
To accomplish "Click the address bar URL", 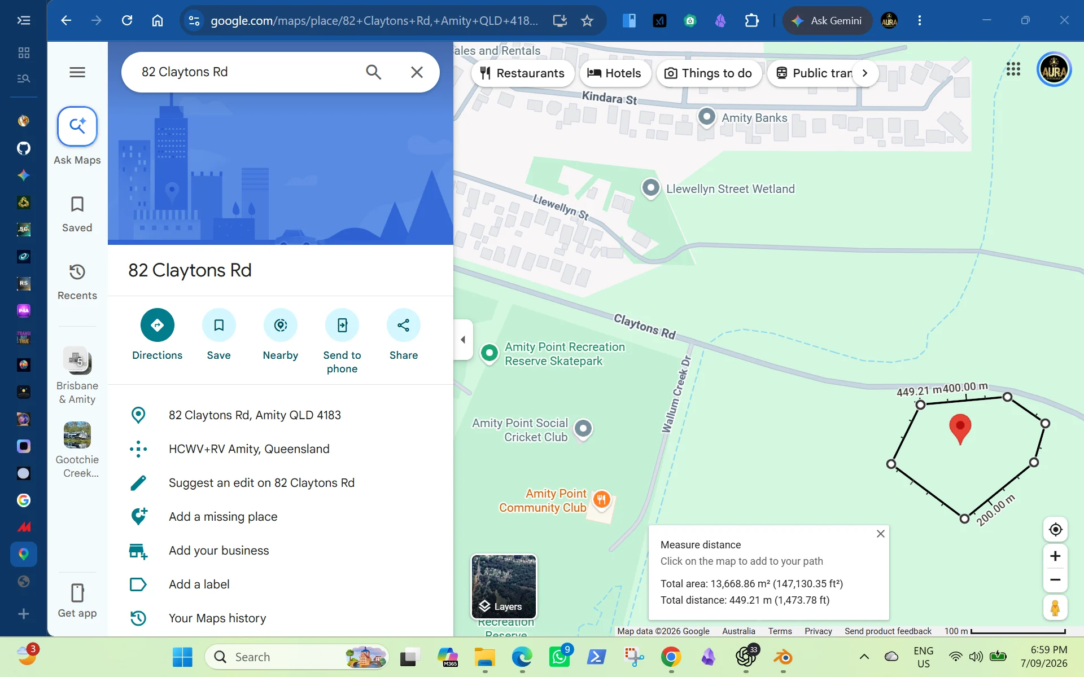I will pos(374,21).
